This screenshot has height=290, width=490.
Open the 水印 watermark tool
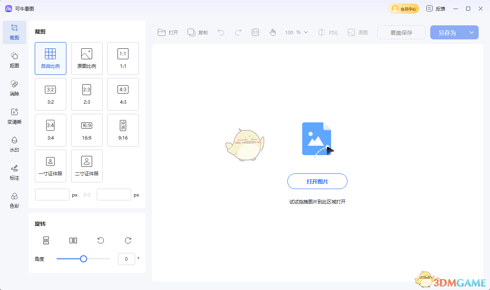click(x=14, y=144)
